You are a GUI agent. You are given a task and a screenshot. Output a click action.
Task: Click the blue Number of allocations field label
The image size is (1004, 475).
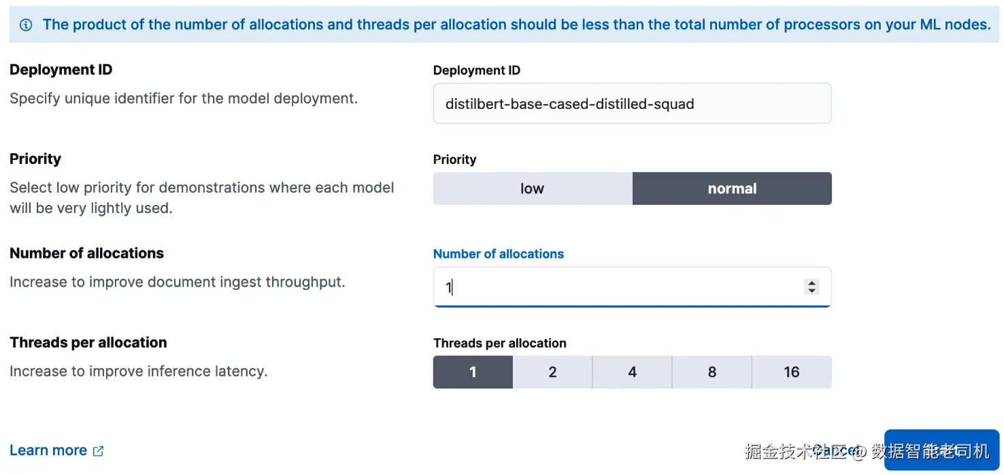point(499,254)
